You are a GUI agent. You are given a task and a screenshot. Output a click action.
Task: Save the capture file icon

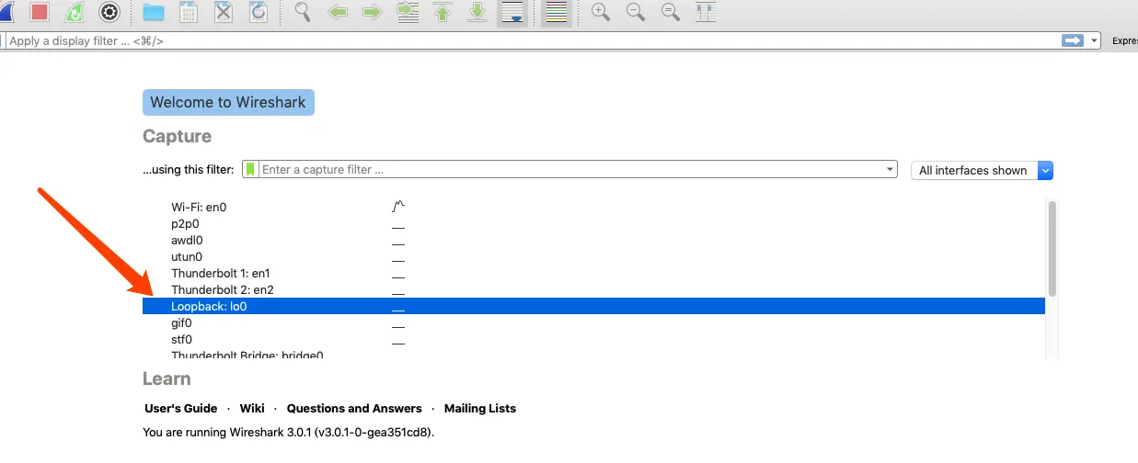coord(189,12)
